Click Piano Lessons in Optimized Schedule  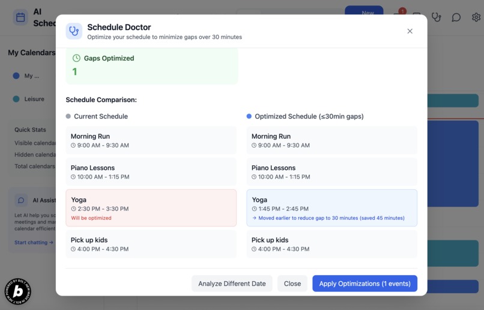(332, 172)
